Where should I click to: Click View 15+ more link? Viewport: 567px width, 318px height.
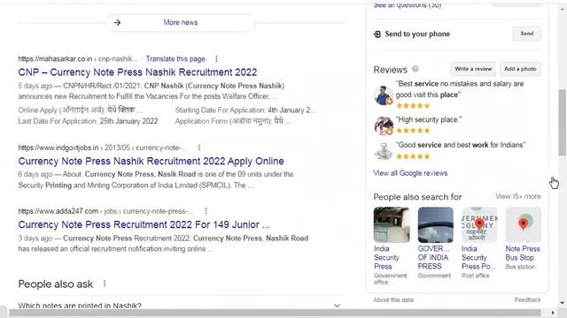point(517,196)
